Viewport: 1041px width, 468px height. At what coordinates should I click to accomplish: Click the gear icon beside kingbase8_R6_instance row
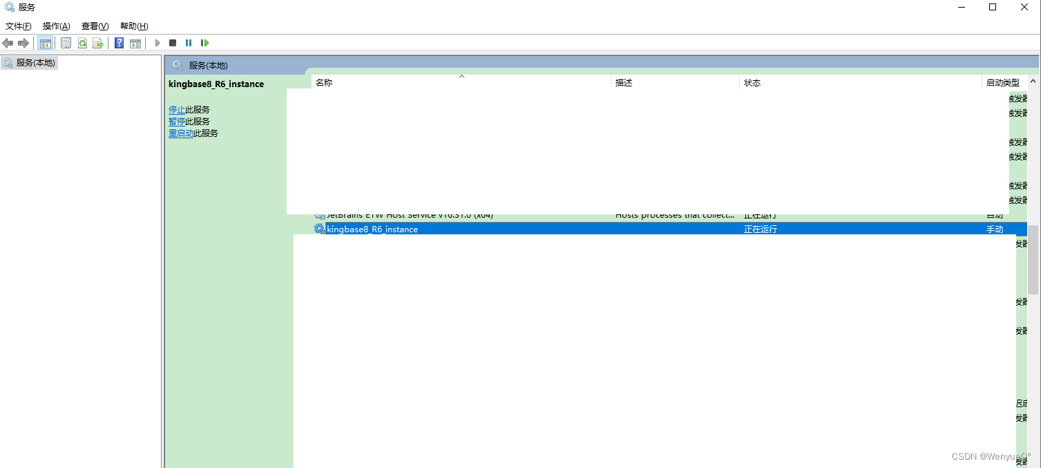point(319,229)
